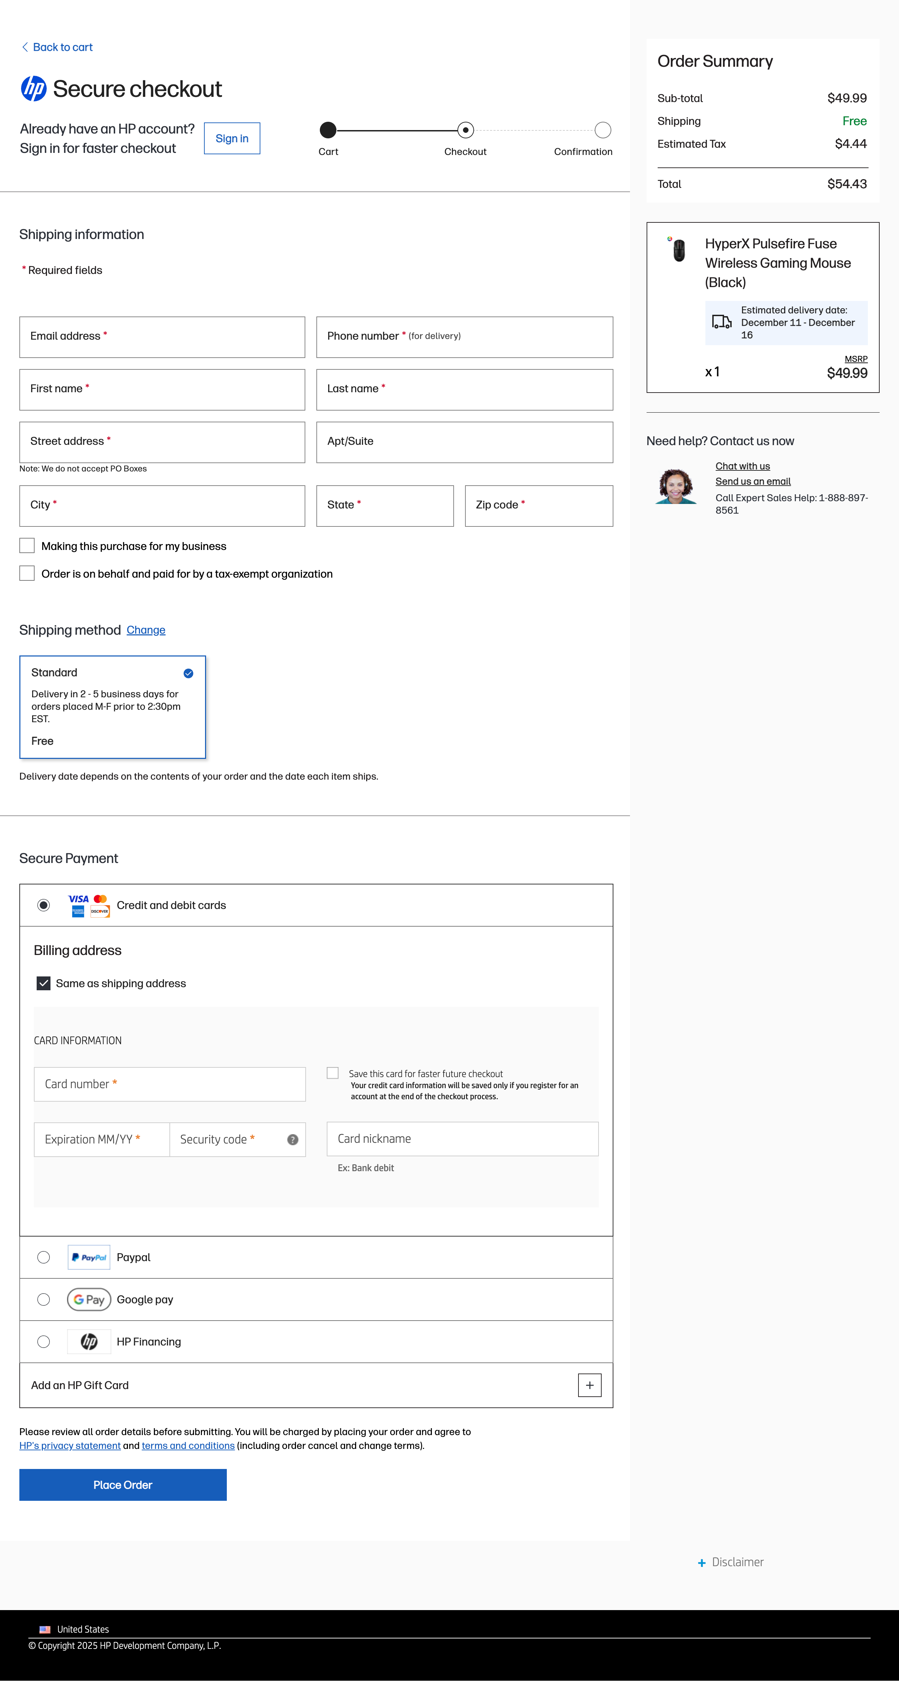This screenshot has width=899, height=1681.
Task: Expand Add an HP Gift Card plus button
Action: [x=589, y=1385]
